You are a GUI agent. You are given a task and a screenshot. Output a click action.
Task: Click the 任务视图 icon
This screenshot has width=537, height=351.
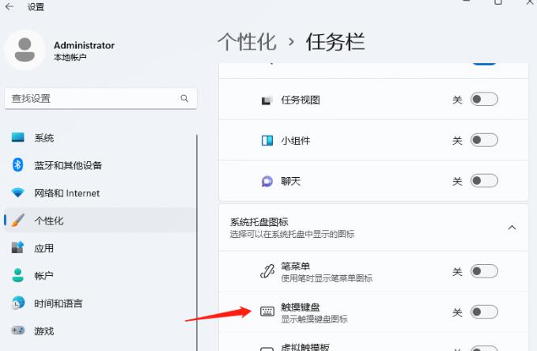[267, 100]
